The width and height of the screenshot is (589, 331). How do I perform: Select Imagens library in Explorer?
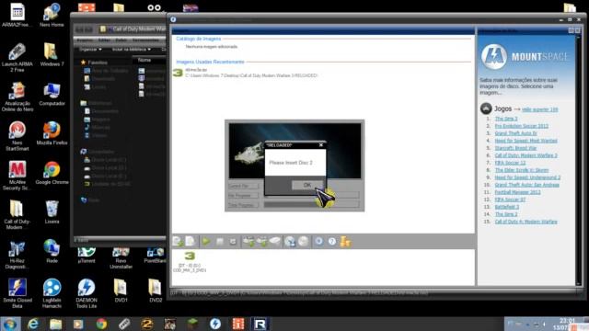coord(97,120)
